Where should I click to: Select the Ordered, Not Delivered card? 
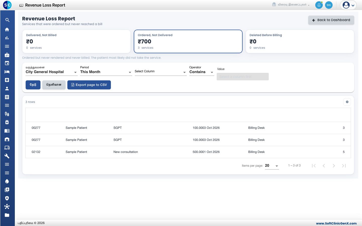(188, 41)
